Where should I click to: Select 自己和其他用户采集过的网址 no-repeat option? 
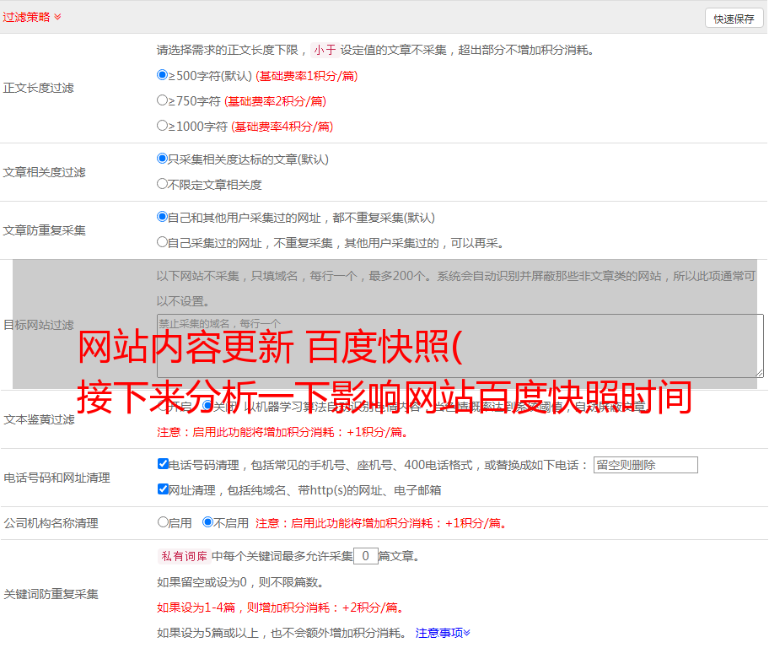(163, 217)
